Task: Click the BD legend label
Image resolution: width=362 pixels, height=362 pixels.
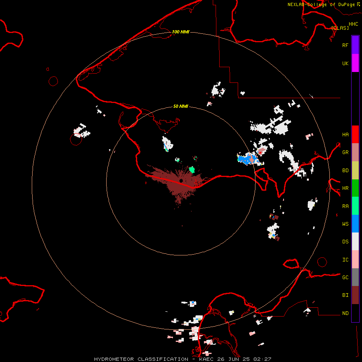Action: (x=345, y=171)
